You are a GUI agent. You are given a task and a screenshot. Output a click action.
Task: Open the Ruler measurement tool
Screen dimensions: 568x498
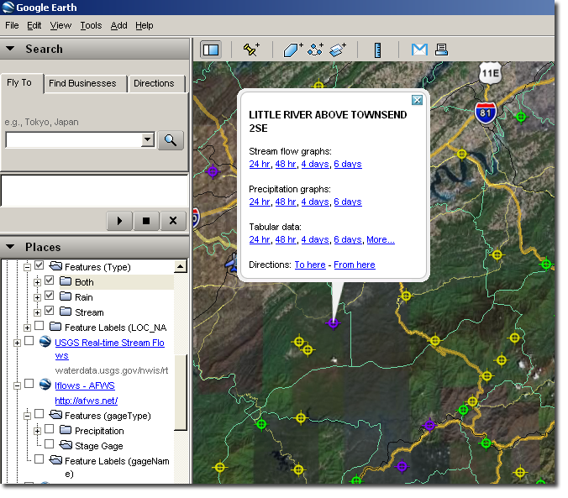(x=378, y=50)
